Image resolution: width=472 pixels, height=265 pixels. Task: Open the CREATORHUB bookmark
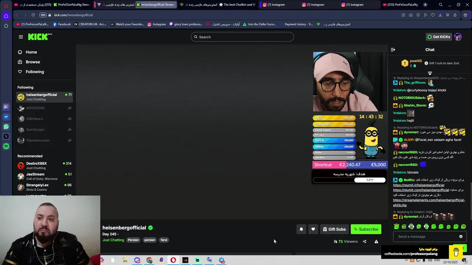[90, 24]
